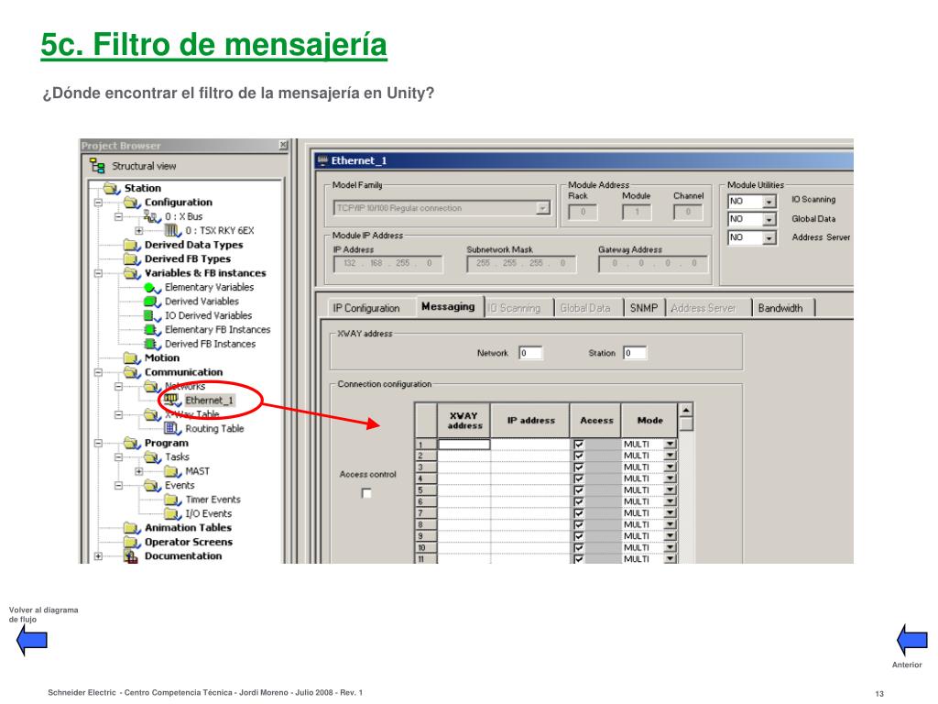Select the Station folder icon

coord(112,188)
